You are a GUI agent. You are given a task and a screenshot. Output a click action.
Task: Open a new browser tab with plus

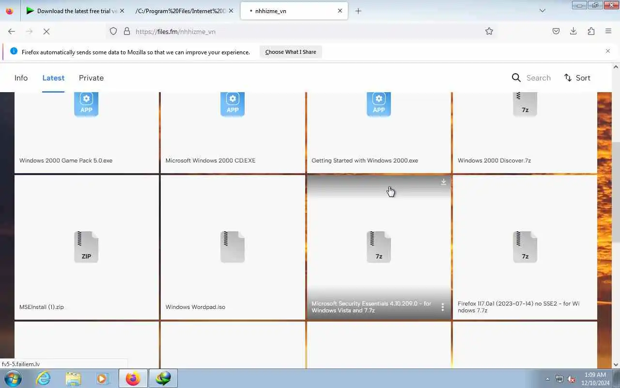358,11
